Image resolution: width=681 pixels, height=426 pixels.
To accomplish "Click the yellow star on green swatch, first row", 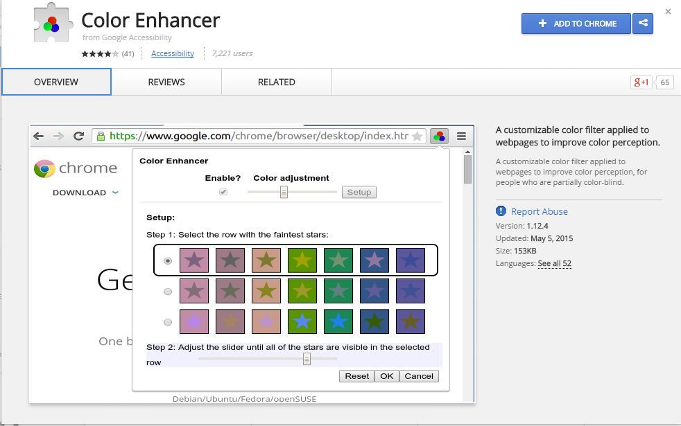I will click(302, 260).
